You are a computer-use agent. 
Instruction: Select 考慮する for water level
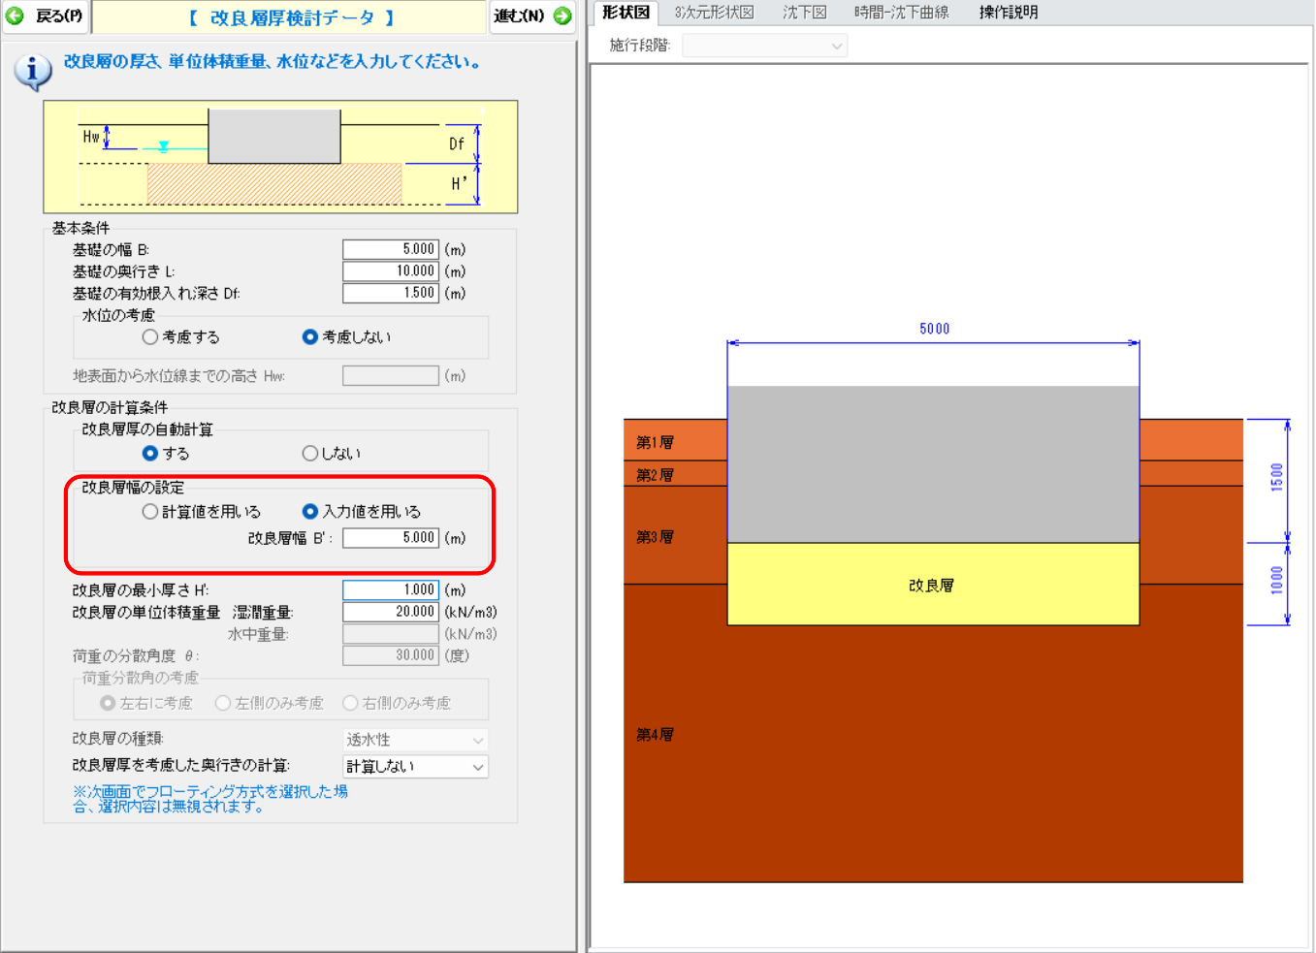pyautogui.click(x=150, y=337)
